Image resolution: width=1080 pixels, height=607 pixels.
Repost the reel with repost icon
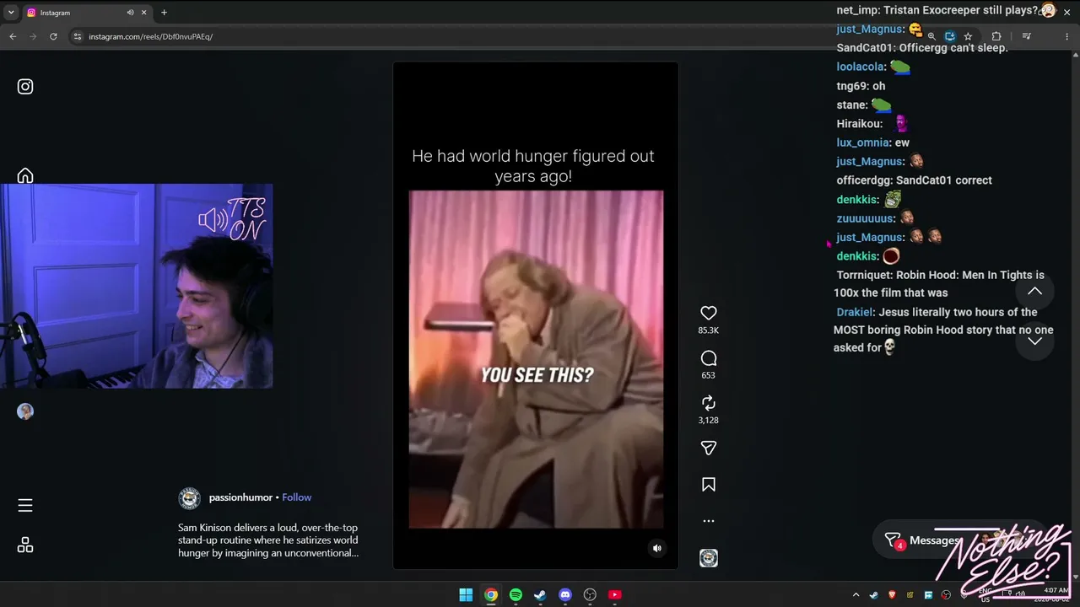click(x=709, y=403)
